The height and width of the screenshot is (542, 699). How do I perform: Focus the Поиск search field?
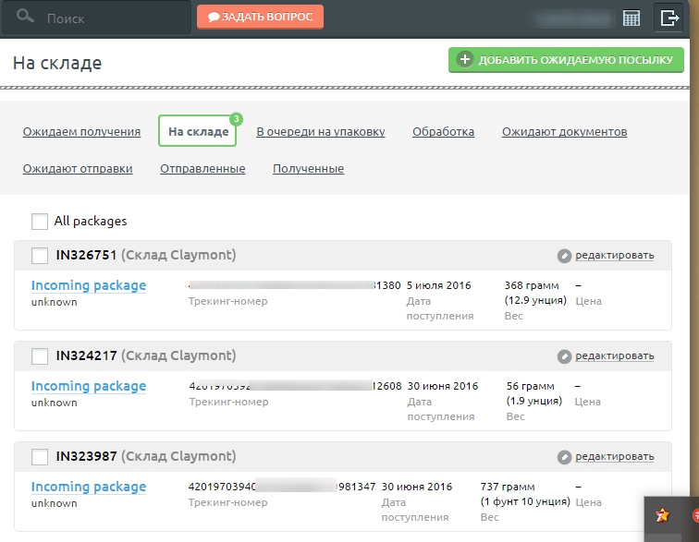click(97, 18)
